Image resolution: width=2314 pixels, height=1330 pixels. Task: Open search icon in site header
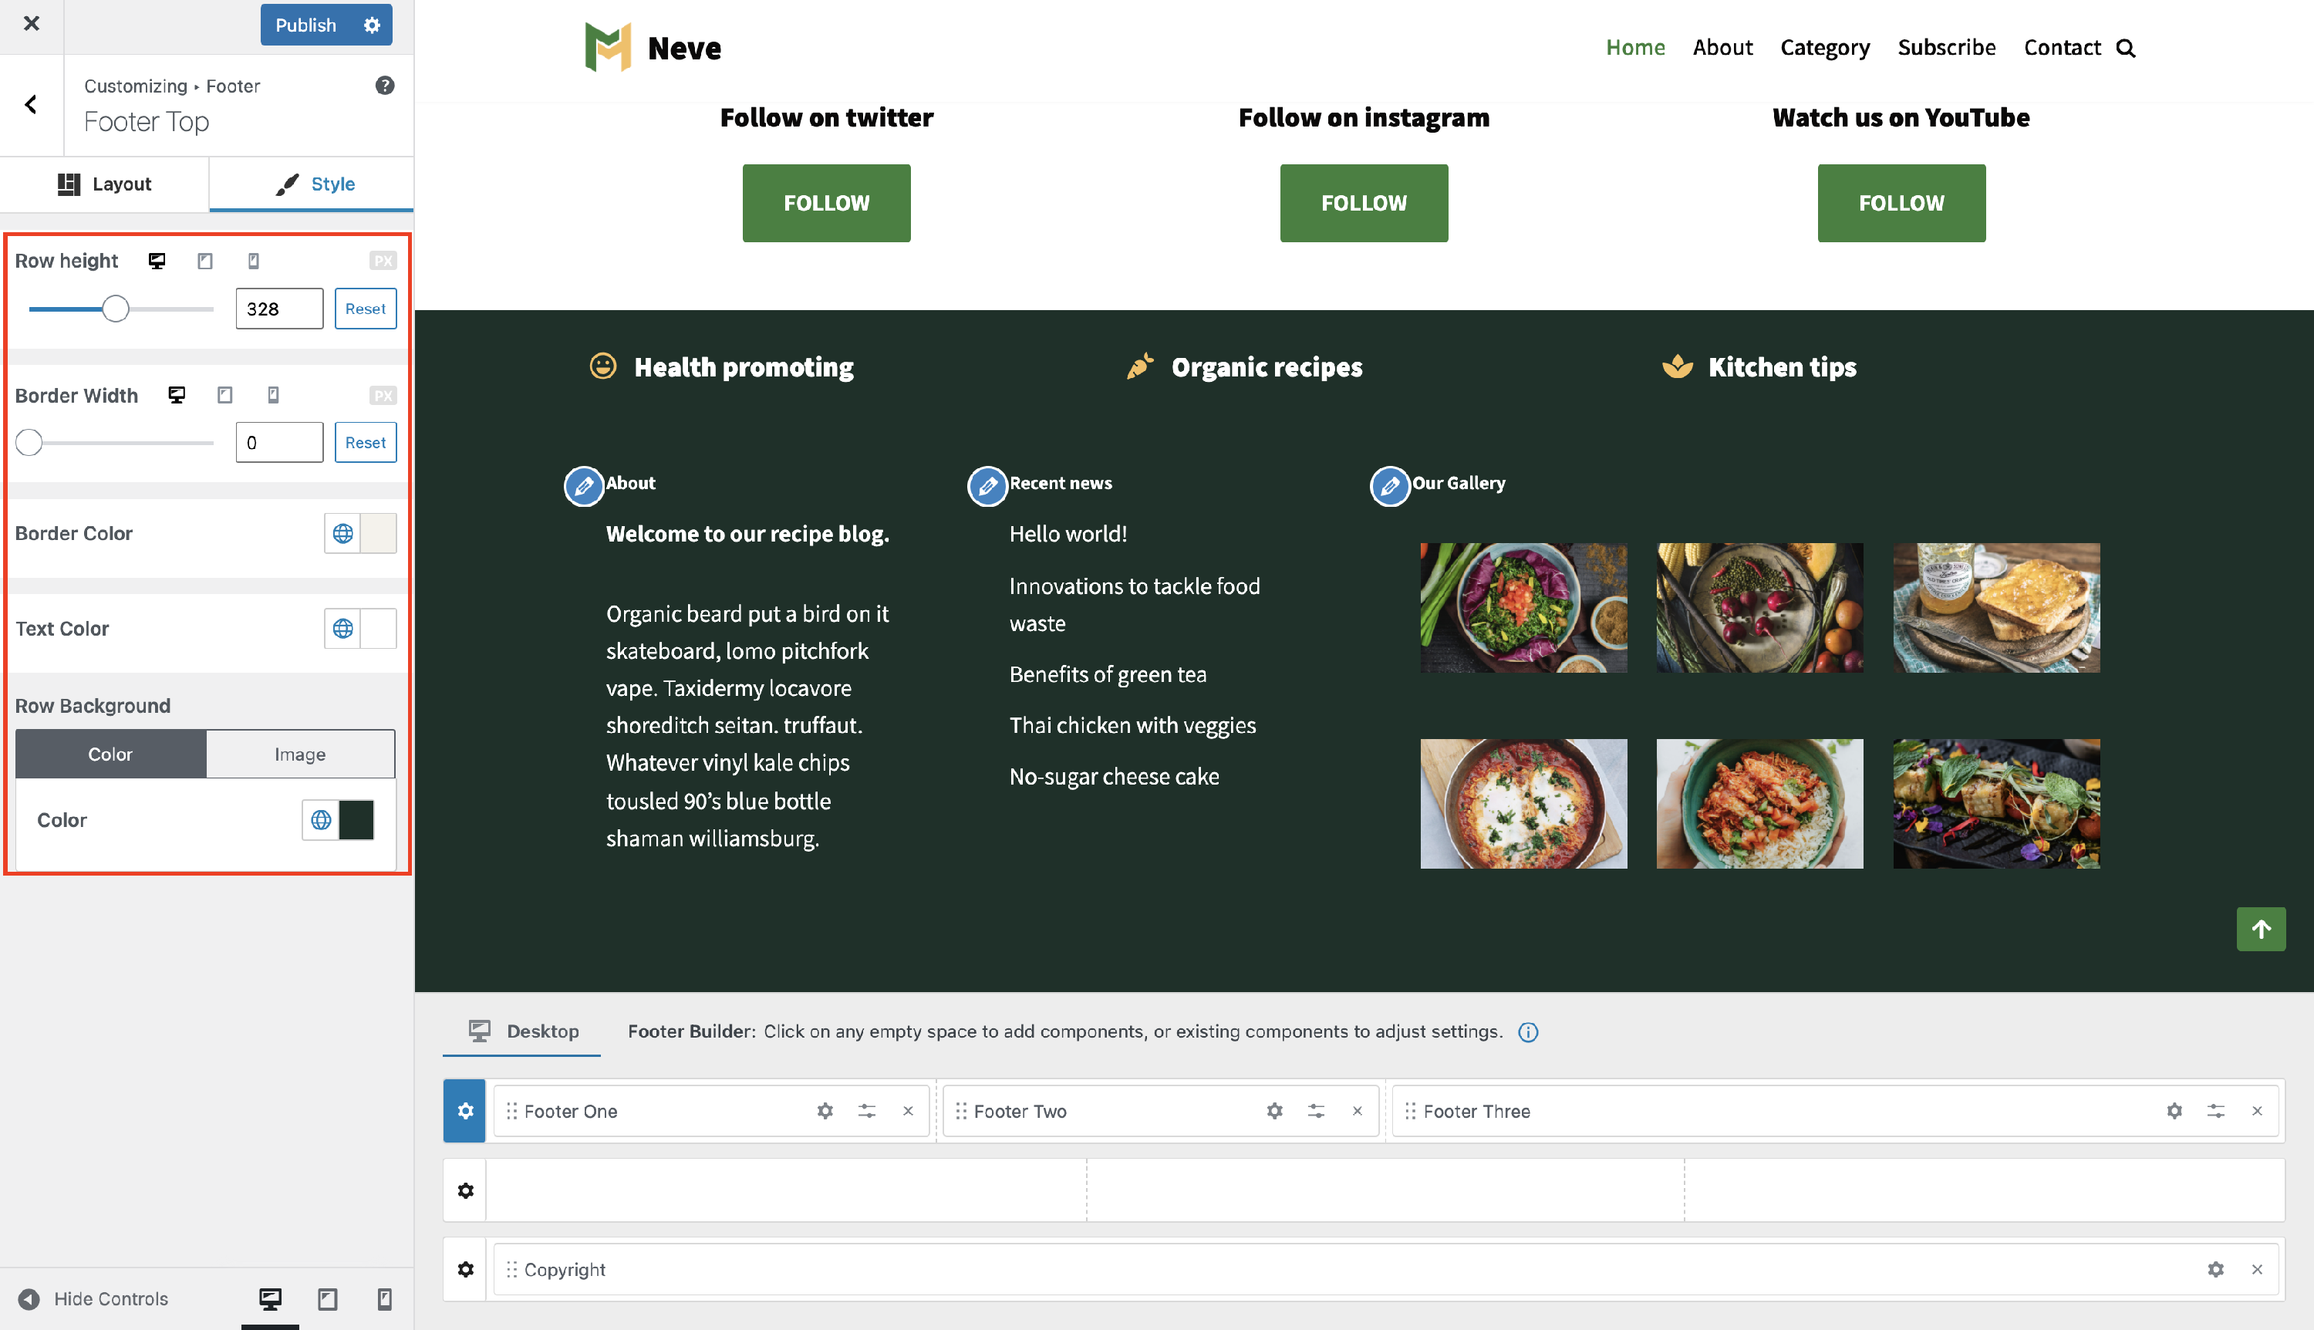(2127, 46)
